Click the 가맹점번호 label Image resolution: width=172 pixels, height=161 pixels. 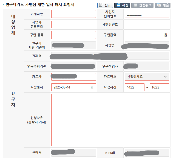pos(110,24)
